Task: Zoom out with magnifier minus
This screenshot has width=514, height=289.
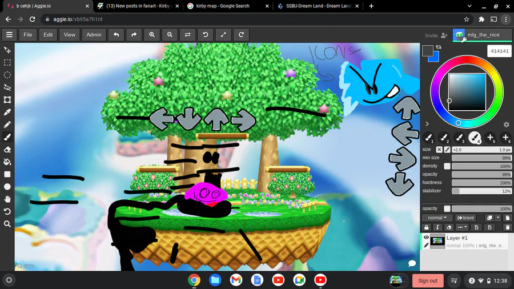Action: [170, 35]
